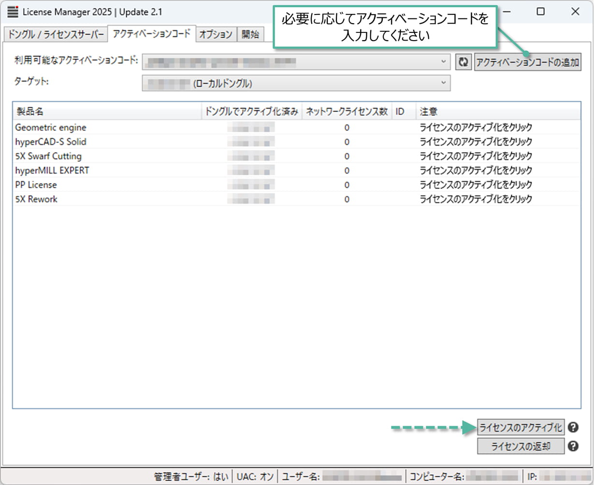Click the License Manager app icon in title bar
Image resolution: width=594 pixels, height=485 pixels.
pyautogui.click(x=13, y=12)
